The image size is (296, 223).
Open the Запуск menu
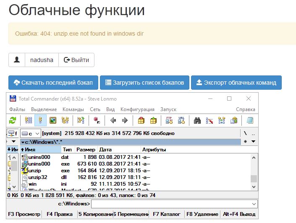coord(168,109)
